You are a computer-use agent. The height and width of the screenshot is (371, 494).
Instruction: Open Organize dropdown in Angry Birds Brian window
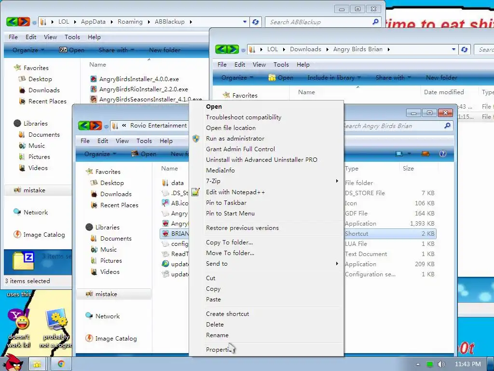point(237,78)
